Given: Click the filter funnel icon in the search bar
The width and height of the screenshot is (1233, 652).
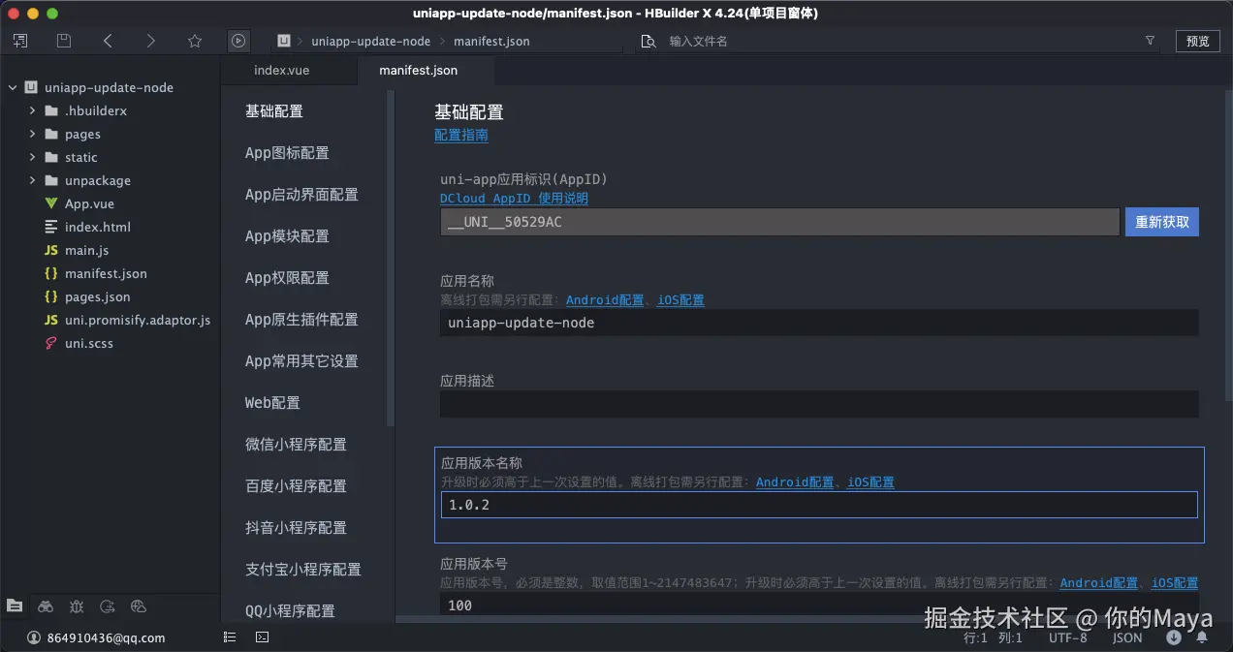Looking at the screenshot, I should click(x=1150, y=41).
